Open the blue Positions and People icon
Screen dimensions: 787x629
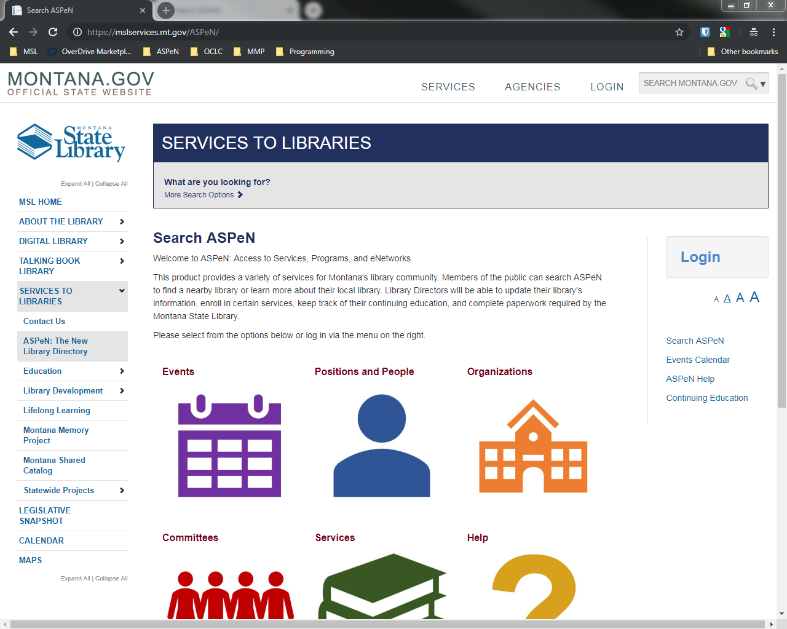click(x=382, y=446)
